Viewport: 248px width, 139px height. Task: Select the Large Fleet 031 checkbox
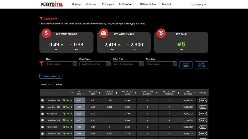coord(42,120)
